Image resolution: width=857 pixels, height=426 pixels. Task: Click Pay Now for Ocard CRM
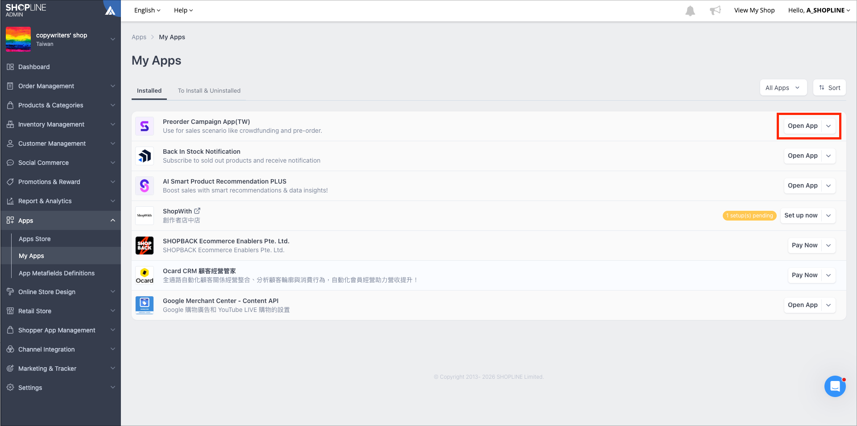tap(804, 275)
